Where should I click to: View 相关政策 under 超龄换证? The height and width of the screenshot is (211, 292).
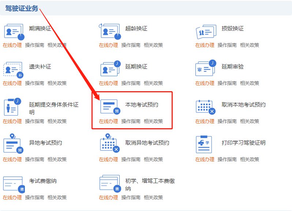point(153,45)
